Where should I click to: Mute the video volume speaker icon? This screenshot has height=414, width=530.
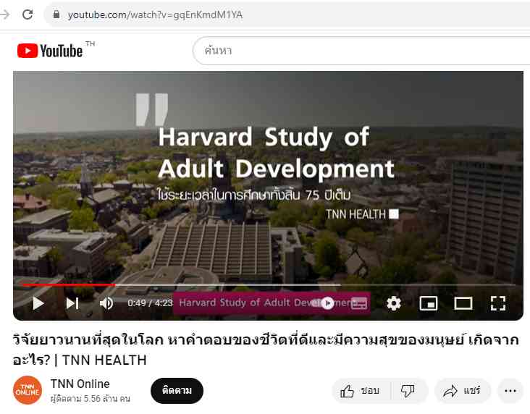(x=106, y=303)
